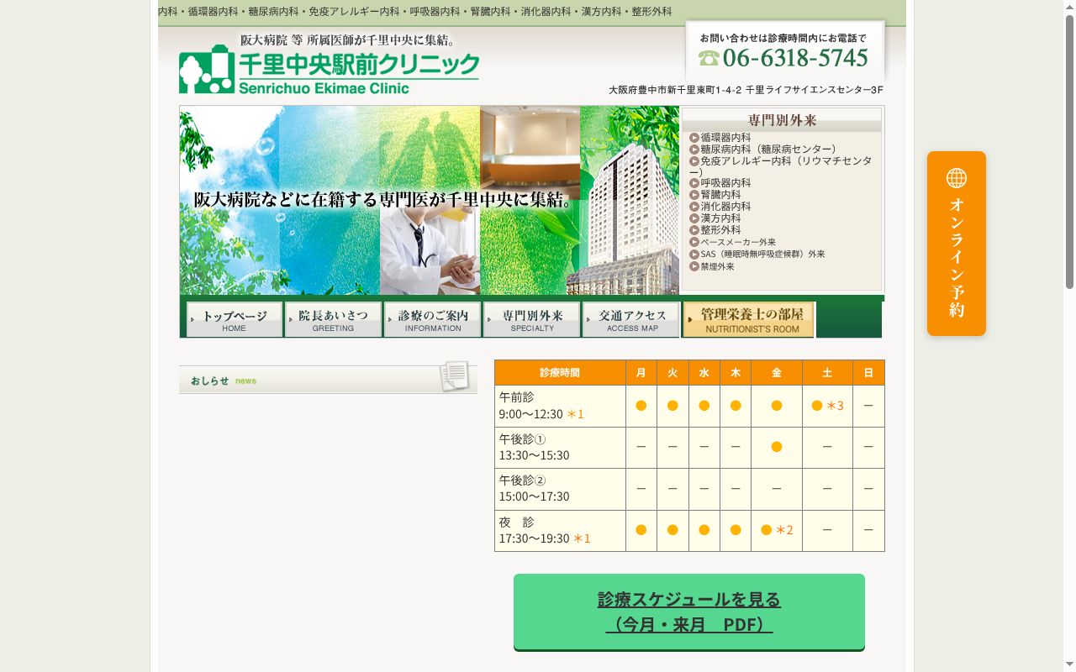Select 呼吸器内科 in specialty list
The image size is (1076, 672).
coord(725,183)
